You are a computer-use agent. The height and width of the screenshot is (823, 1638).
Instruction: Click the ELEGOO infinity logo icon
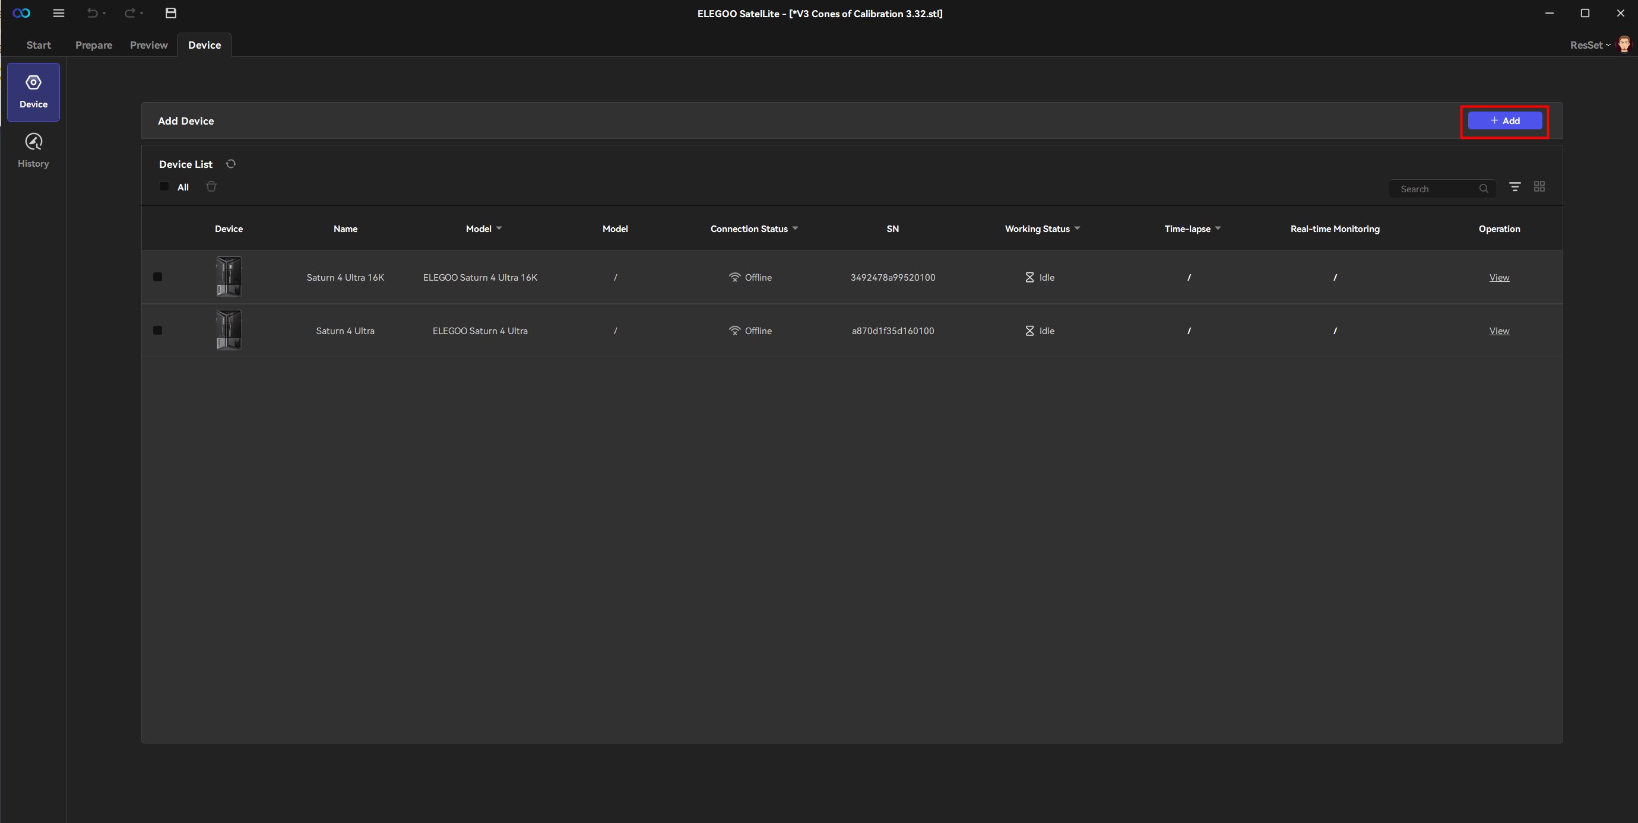[x=21, y=13]
